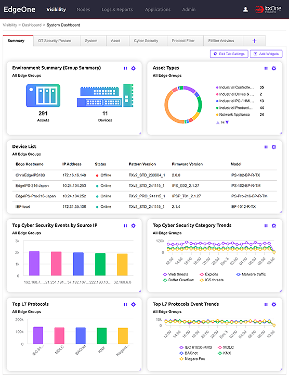The image size is (289, 375).
Task: Click the Asset Types donut chart
Action: tap(183, 105)
